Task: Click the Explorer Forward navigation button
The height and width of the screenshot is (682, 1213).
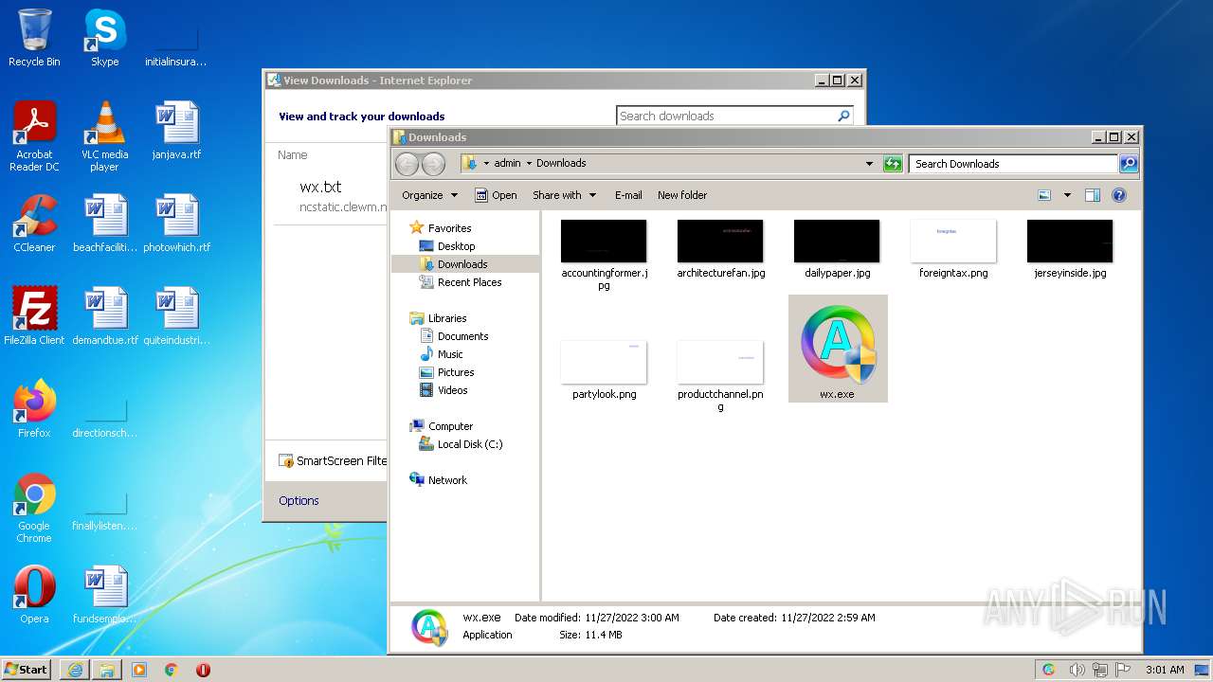Action: click(x=433, y=164)
